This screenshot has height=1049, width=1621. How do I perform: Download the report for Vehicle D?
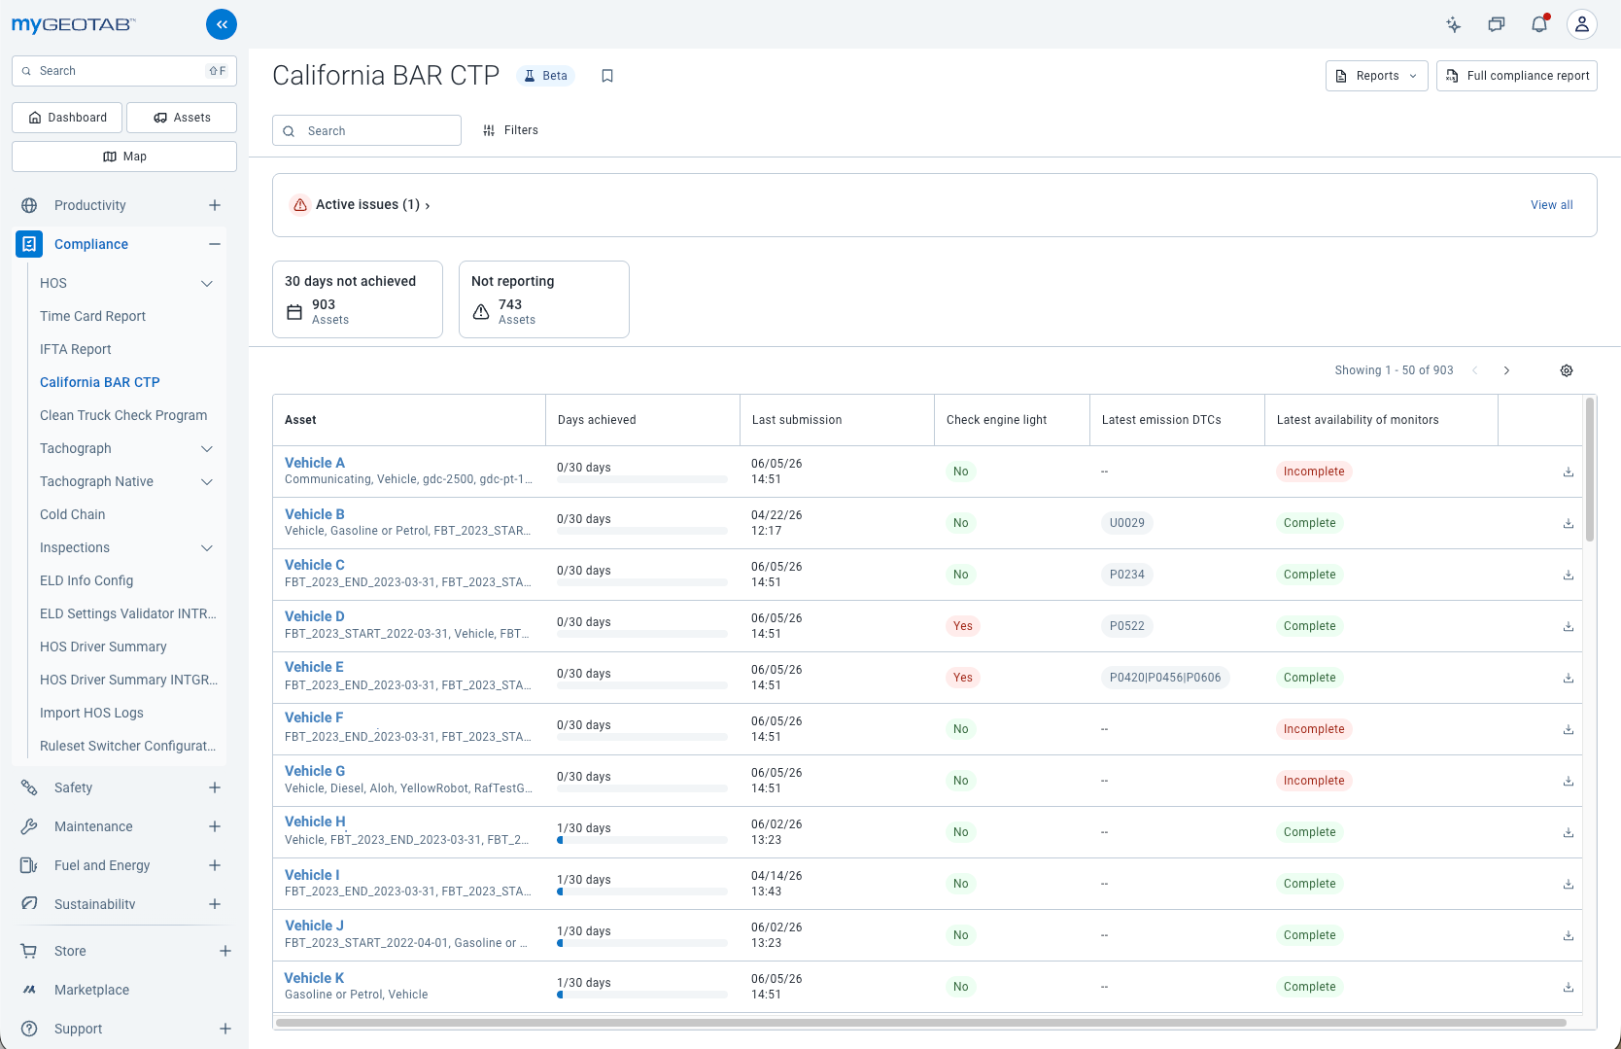(x=1569, y=626)
